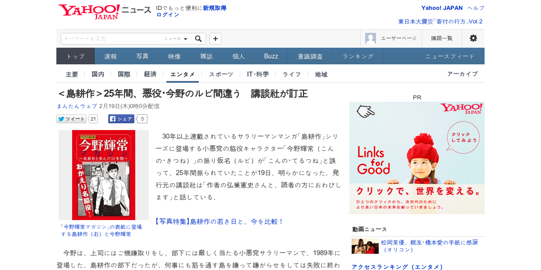Click the 新規取得 link
This screenshot has width=541, height=270.
[x=215, y=8]
